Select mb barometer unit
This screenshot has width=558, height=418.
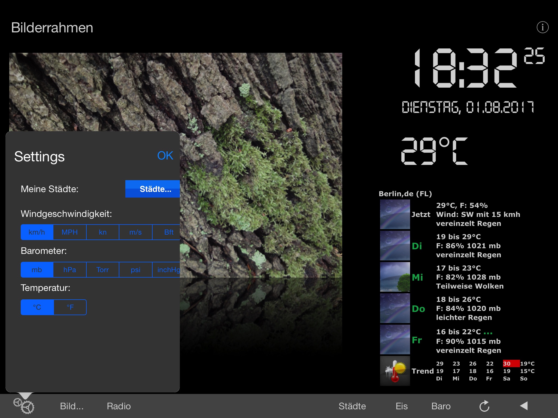click(37, 270)
